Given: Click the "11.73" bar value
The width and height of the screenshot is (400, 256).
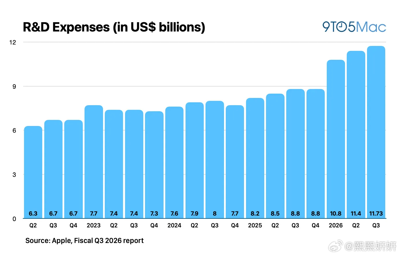Looking at the screenshot, I should [376, 214].
